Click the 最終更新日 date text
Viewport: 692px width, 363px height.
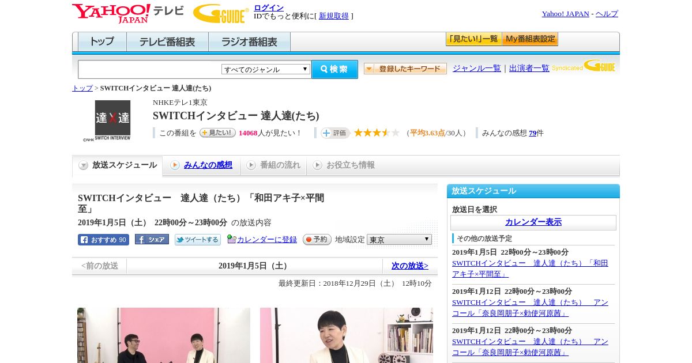pos(355,283)
